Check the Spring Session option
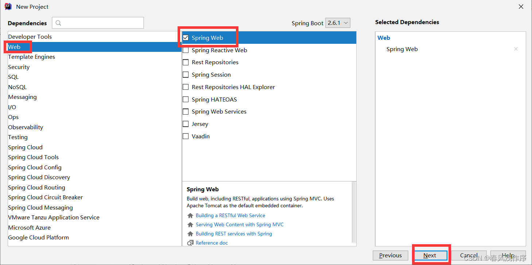The height and width of the screenshot is (265, 532). pos(186,74)
